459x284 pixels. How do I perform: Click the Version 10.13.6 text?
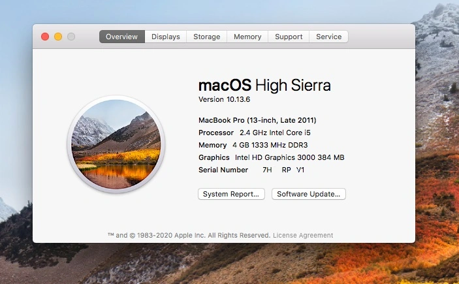(224, 99)
